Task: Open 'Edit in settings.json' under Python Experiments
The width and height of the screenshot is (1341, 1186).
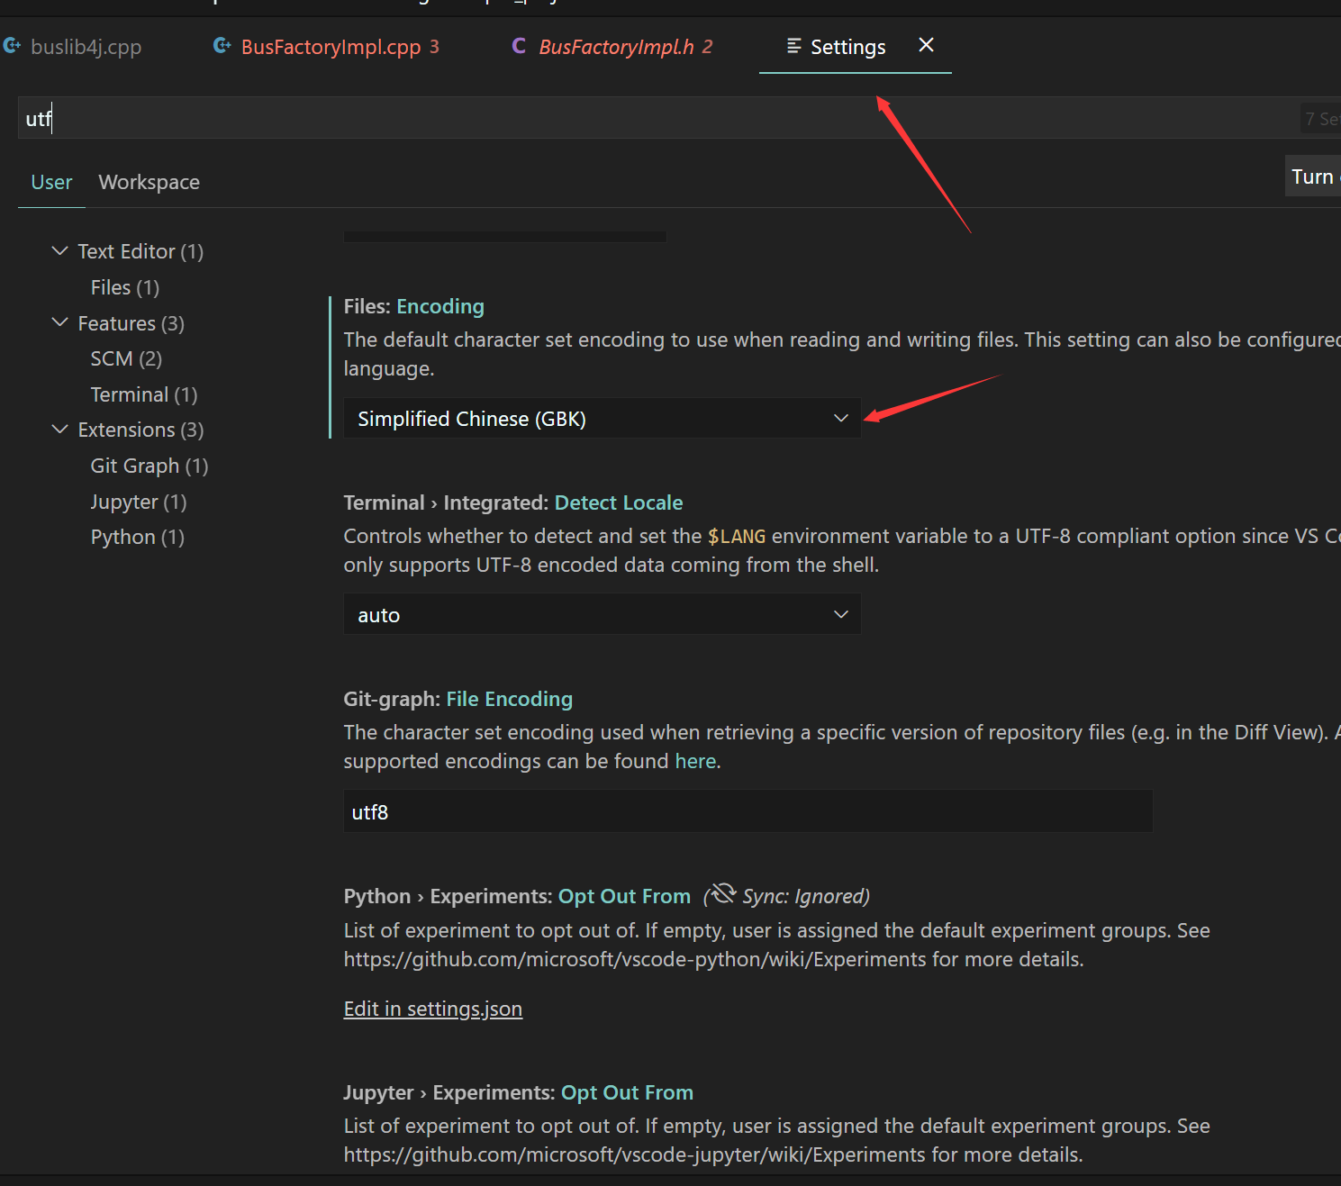Action: pos(432,1009)
